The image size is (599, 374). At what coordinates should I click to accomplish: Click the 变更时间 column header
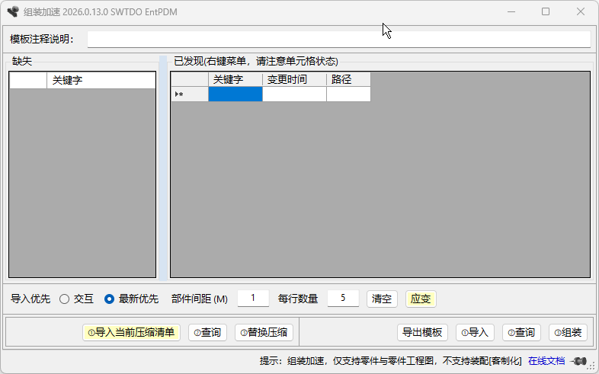pos(294,79)
